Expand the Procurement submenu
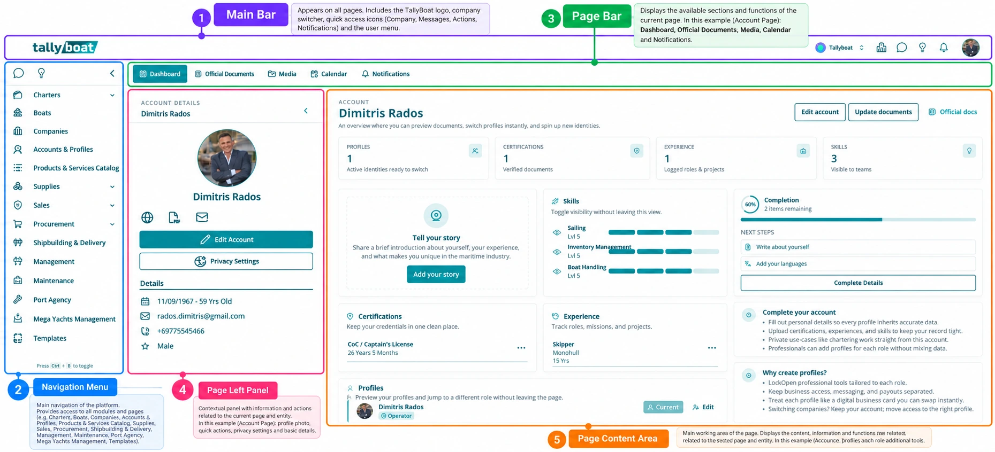The width and height of the screenshot is (995, 452). point(112,224)
